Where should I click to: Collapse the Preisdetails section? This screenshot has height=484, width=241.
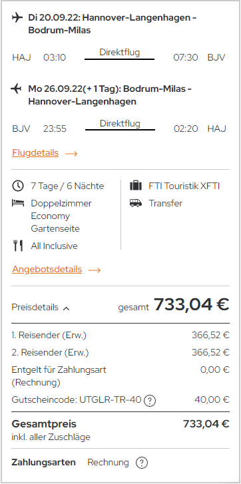41,308
